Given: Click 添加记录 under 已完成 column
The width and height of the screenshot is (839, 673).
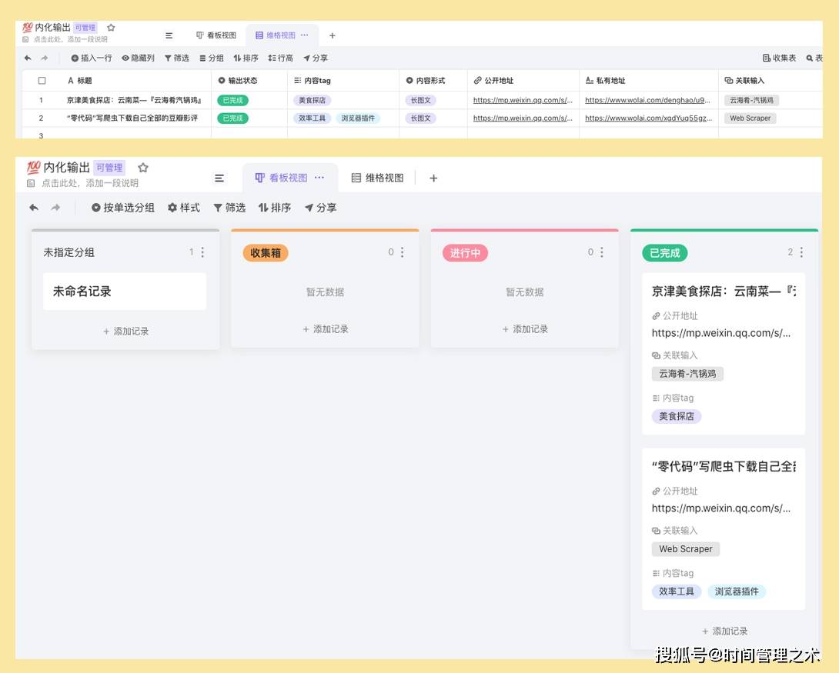Looking at the screenshot, I should pos(724,631).
